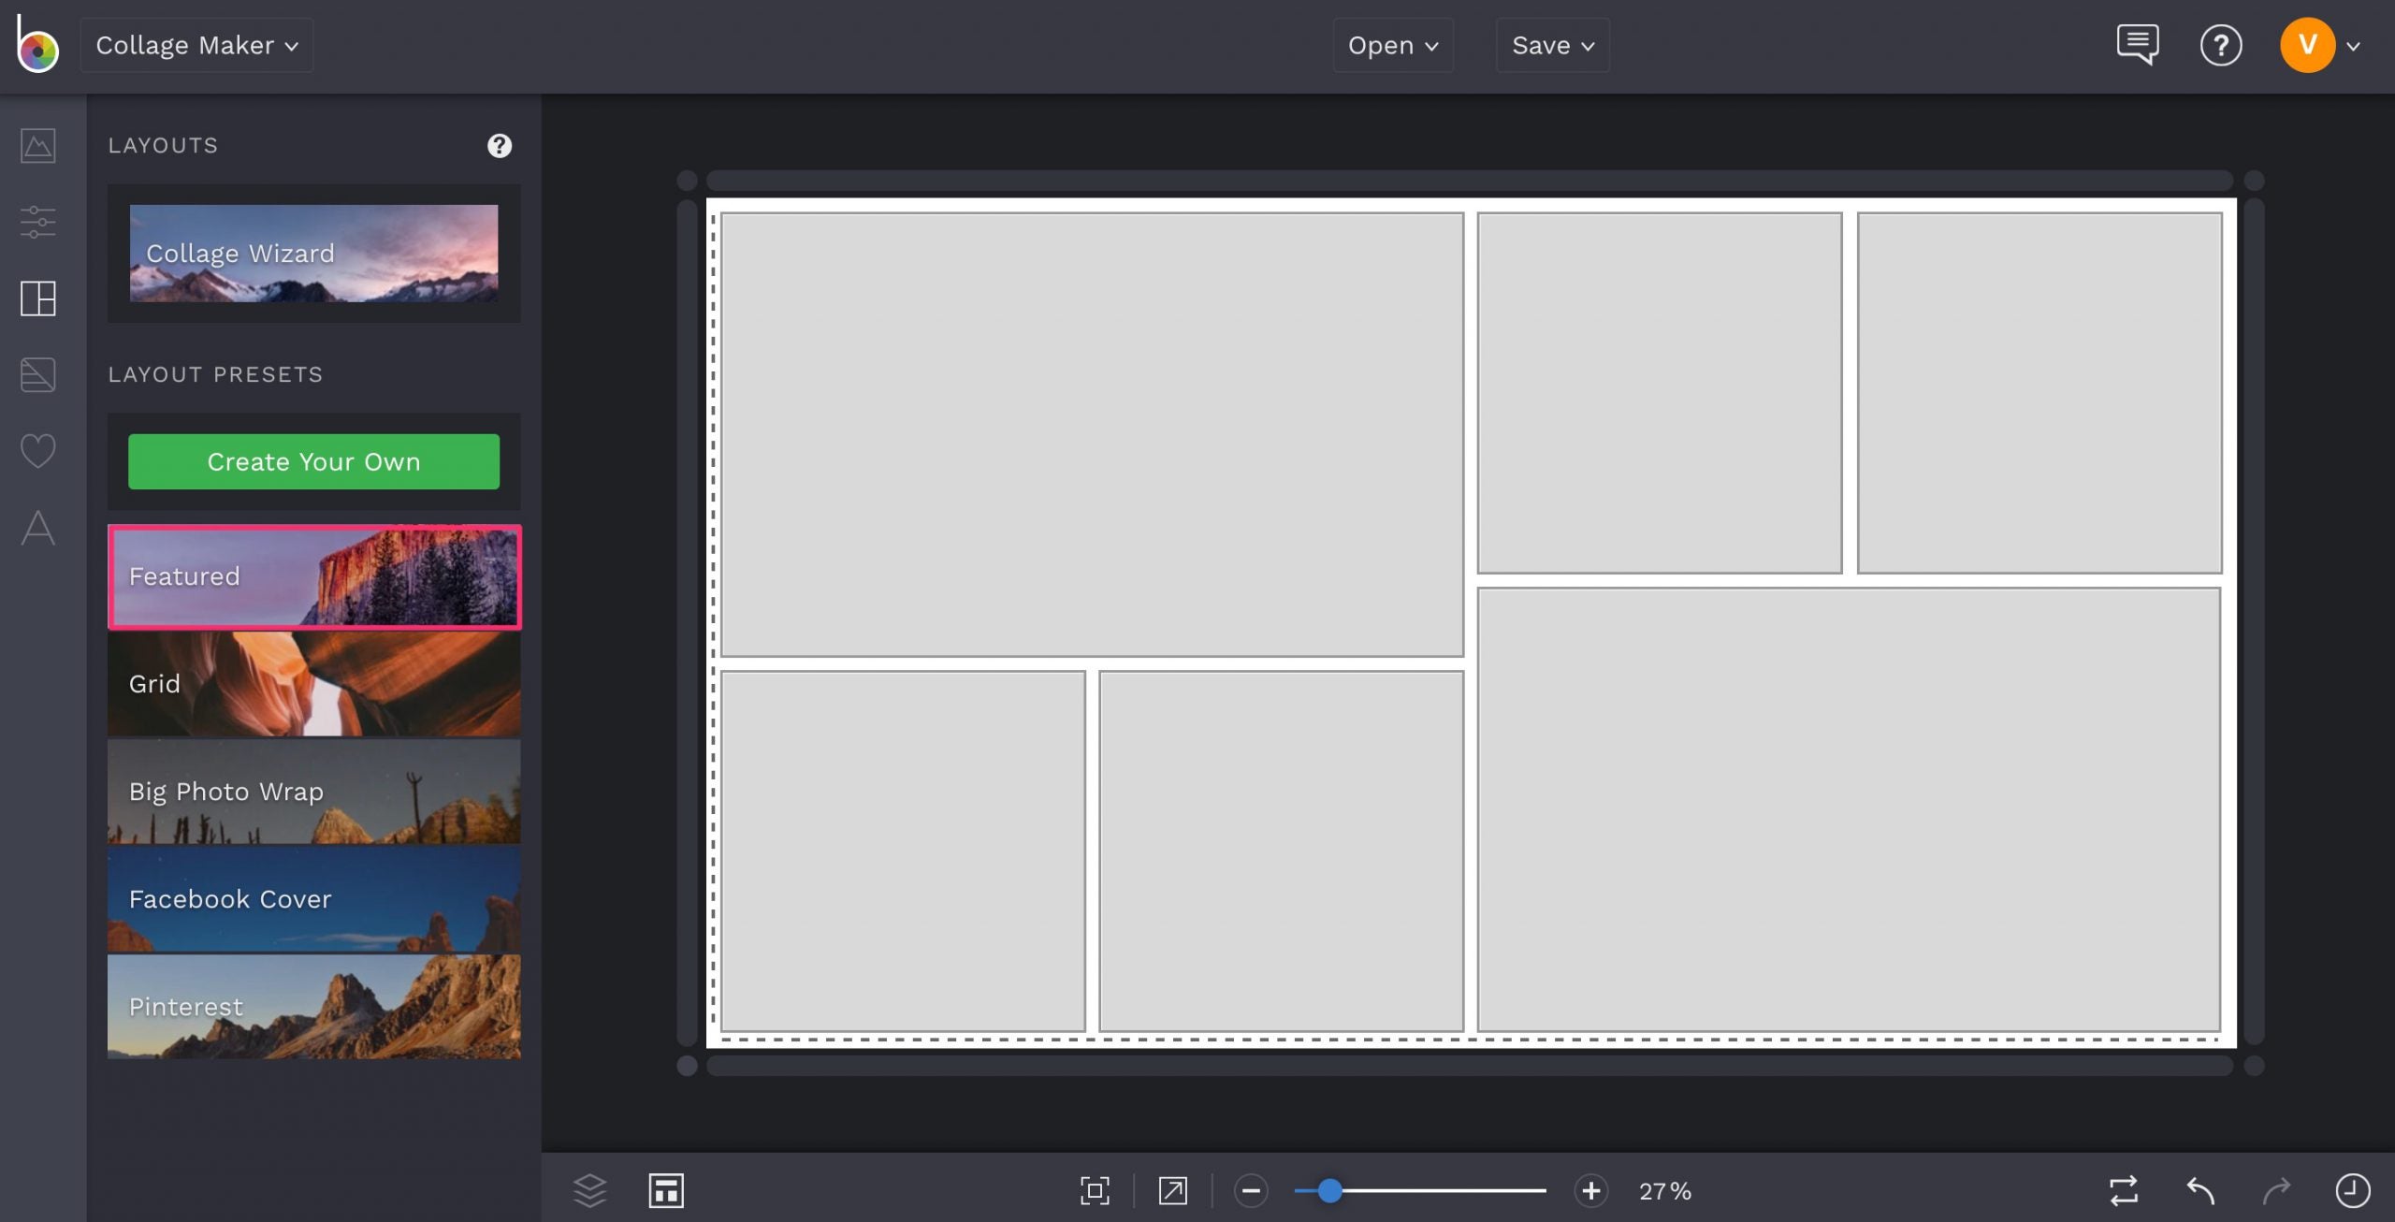Open the Image Manager sidebar icon
Viewport: 2395px width, 1222px height.
point(37,146)
